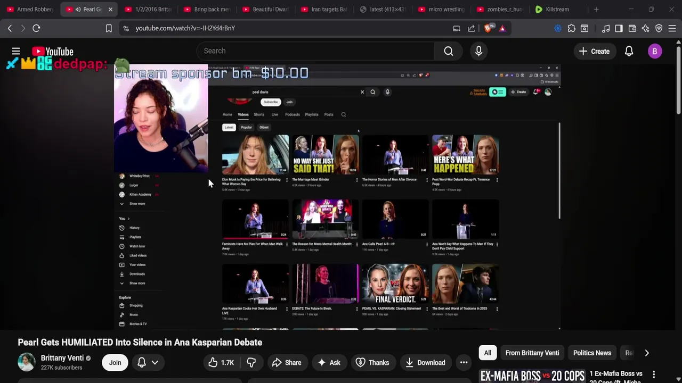Screen dimensions: 682x383
Task: Click the Ask button
Action: (x=329, y=362)
